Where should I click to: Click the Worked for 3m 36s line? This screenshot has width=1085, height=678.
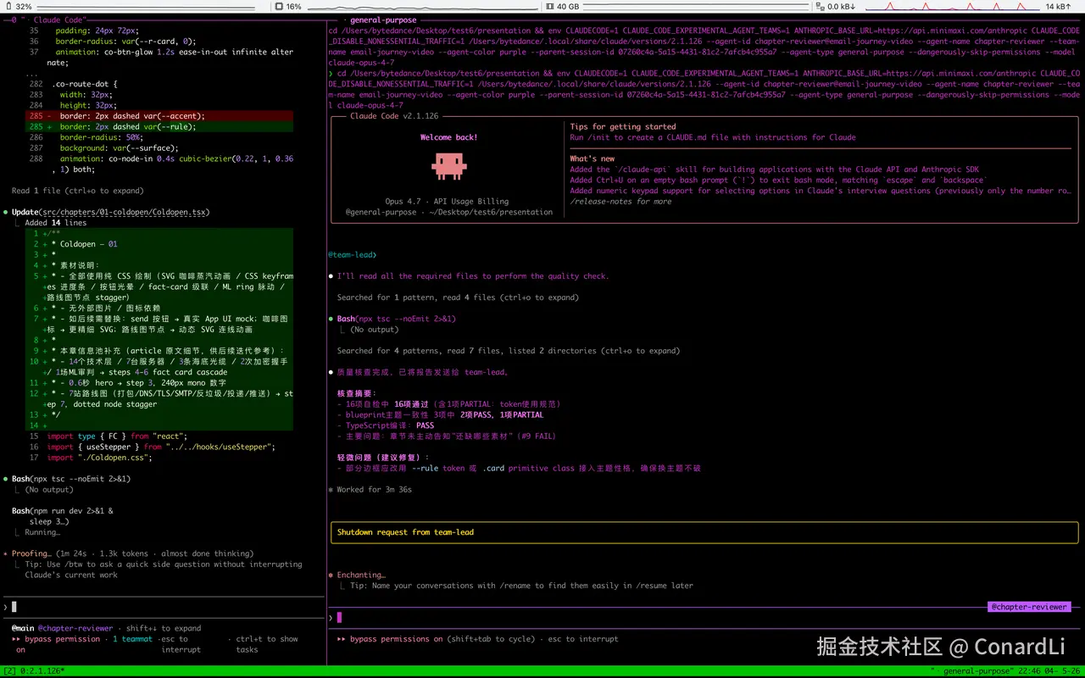(370, 489)
